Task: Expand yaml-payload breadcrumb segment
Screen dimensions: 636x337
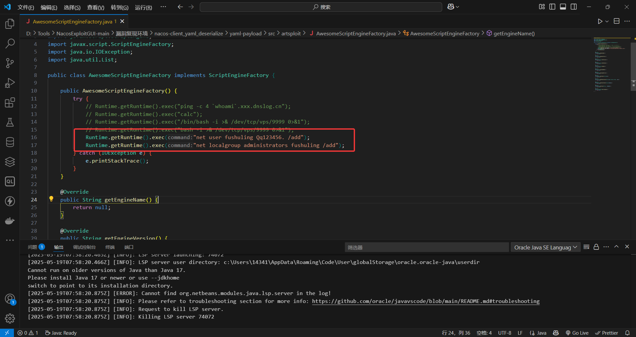Action: pos(245,33)
